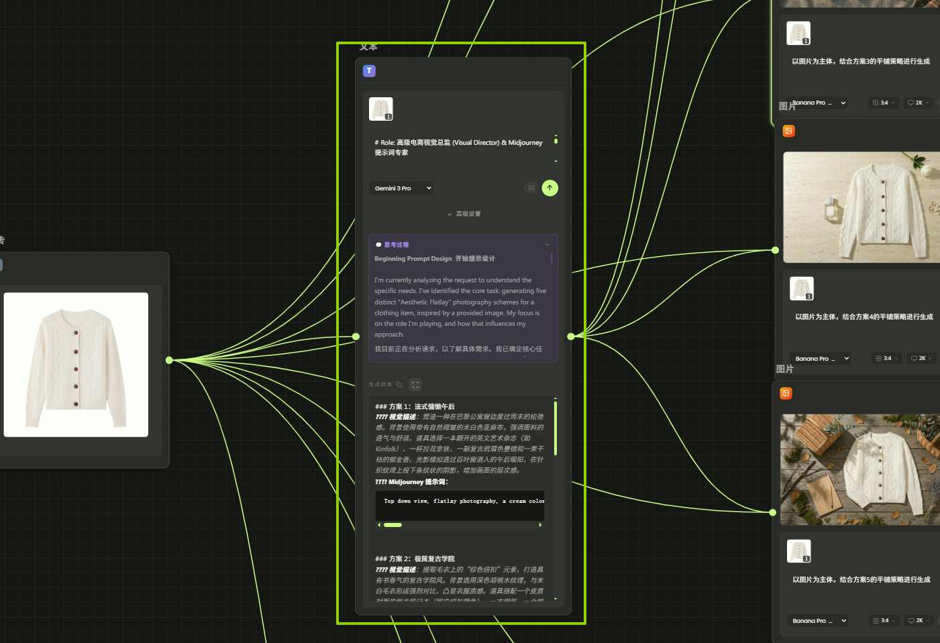Change 3:4 aspect ratio on 方案3 node
Image resolution: width=940 pixels, height=643 pixels.
pyautogui.click(x=884, y=103)
